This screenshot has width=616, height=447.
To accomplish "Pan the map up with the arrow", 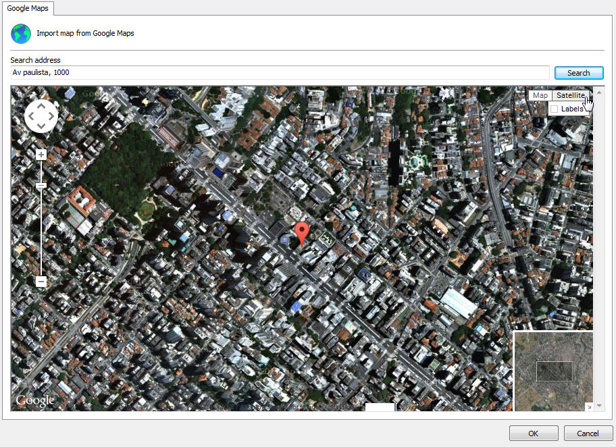I will (x=41, y=106).
